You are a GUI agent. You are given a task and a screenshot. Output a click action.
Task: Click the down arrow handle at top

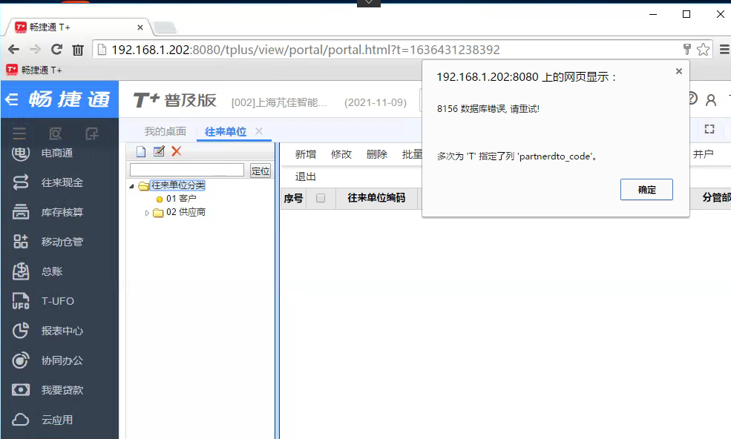pos(369,3)
